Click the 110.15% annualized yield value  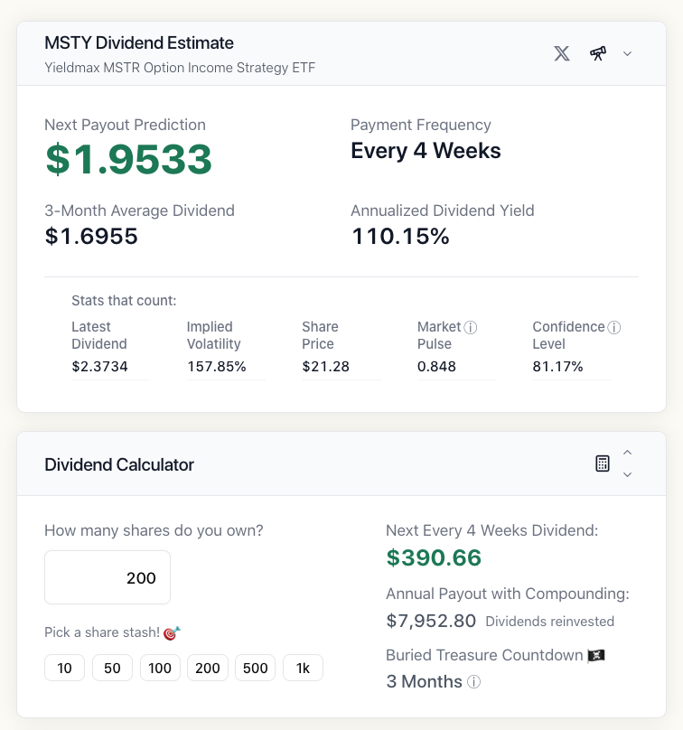tap(400, 236)
